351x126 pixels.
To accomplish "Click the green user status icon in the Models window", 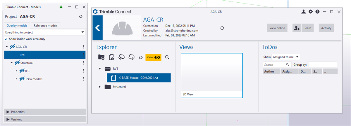I will point(61,6).
